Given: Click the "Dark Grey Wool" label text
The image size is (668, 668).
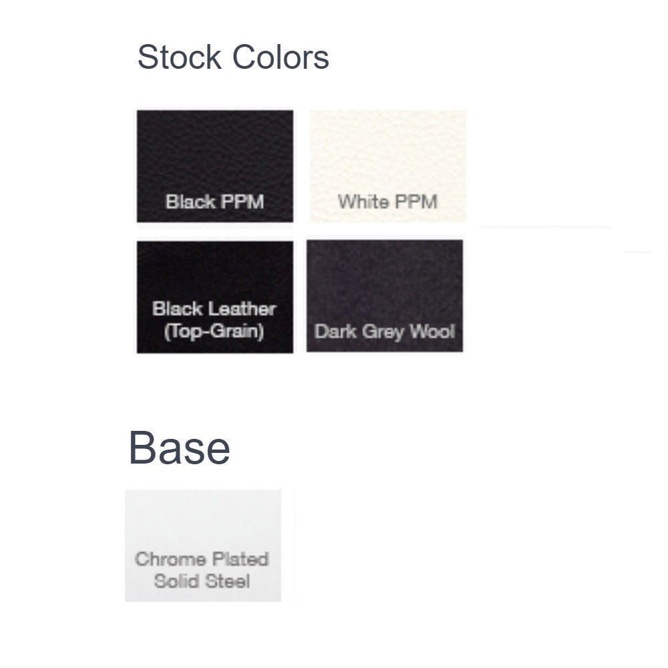Looking at the screenshot, I should pyautogui.click(x=384, y=331).
